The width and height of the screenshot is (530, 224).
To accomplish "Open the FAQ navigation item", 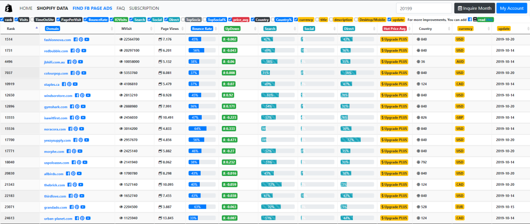I will (121, 8).
